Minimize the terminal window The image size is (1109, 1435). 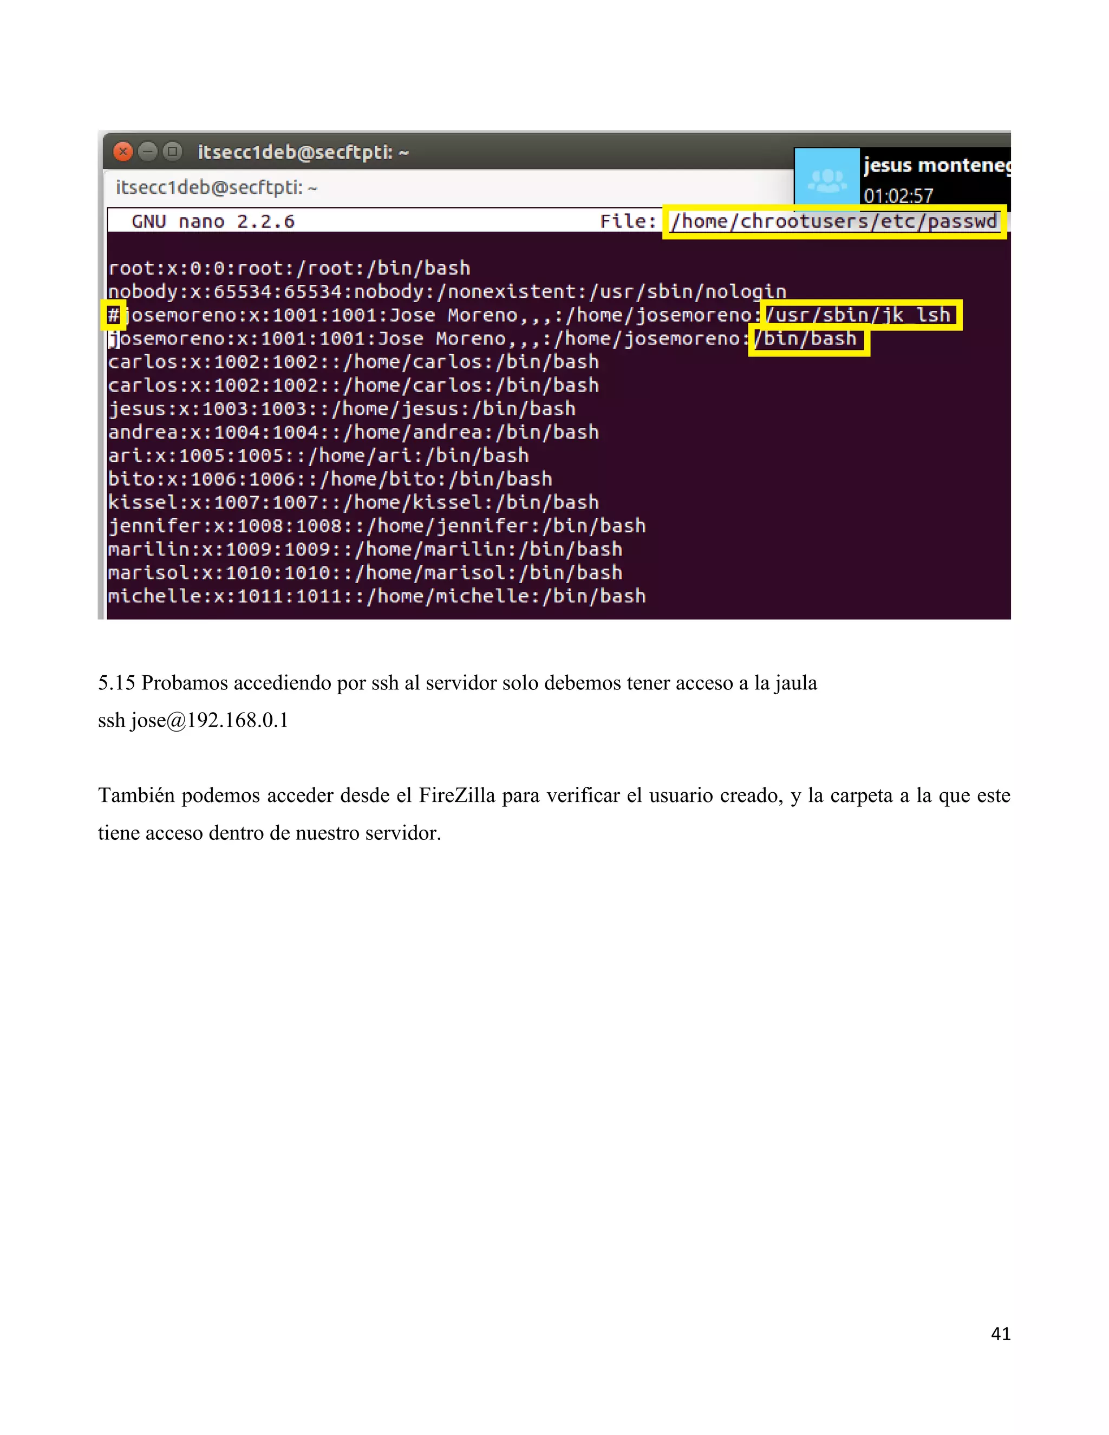click(x=148, y=152)
